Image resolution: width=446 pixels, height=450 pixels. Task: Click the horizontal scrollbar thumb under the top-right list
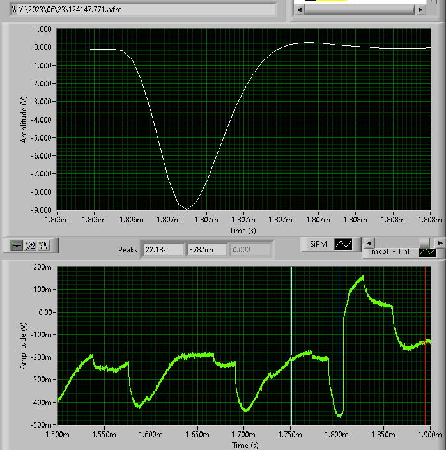359,10
